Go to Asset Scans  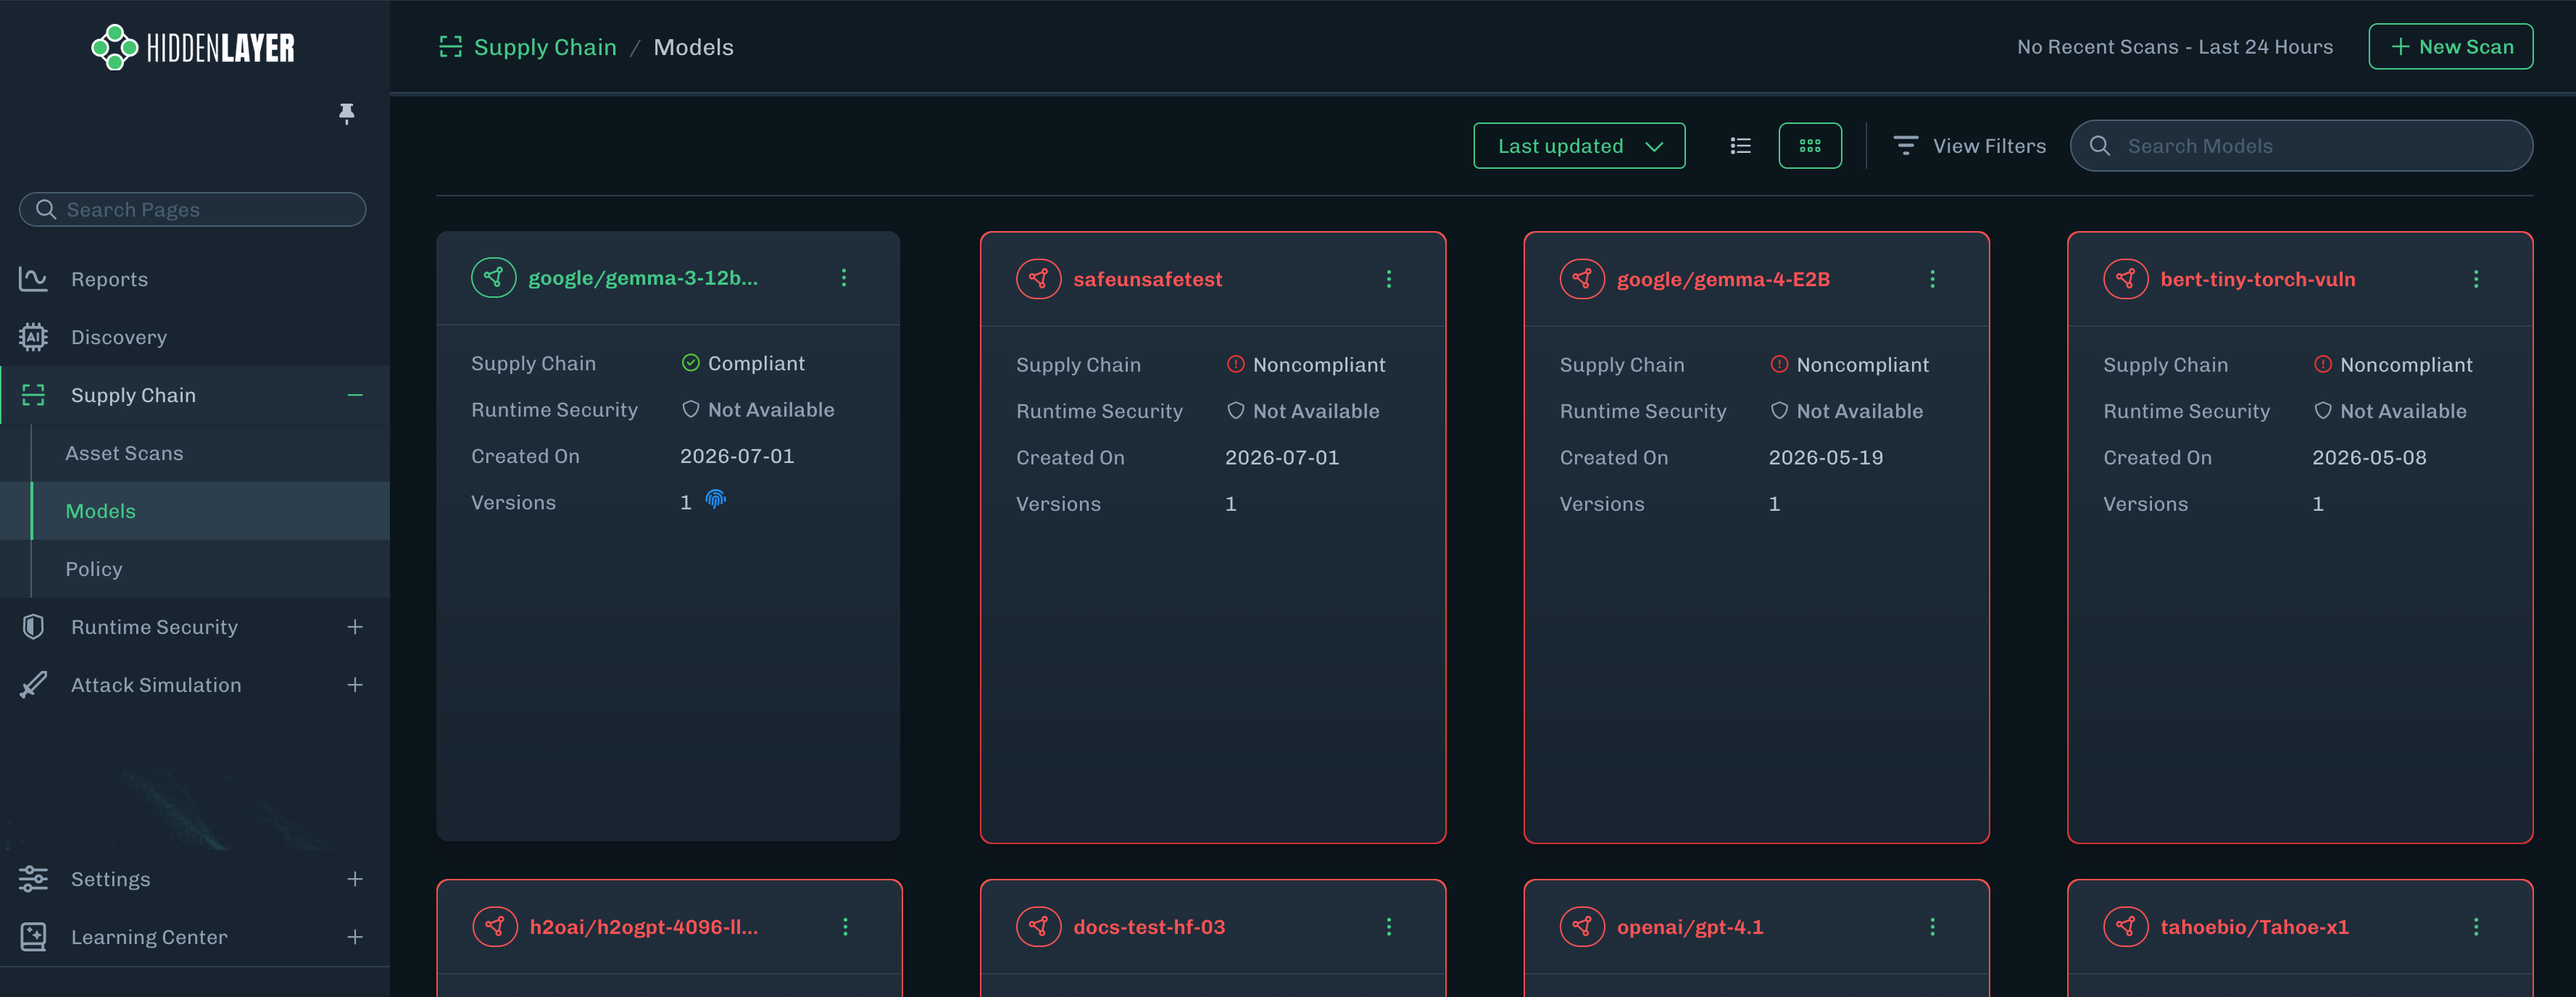click(x=124, y=453)
